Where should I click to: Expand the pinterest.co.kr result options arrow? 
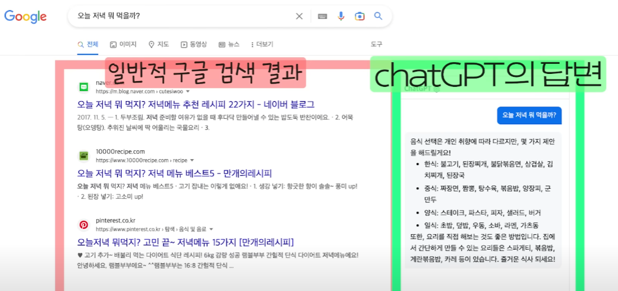tap(211, 229)
